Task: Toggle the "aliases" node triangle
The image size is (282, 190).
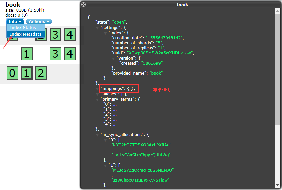Action: (97, 94)
